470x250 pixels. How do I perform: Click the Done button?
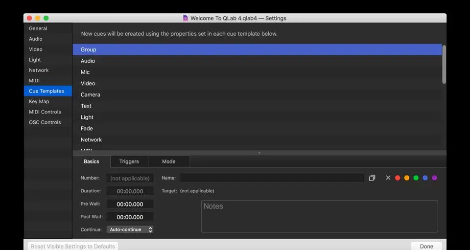(x=426, y=246)
